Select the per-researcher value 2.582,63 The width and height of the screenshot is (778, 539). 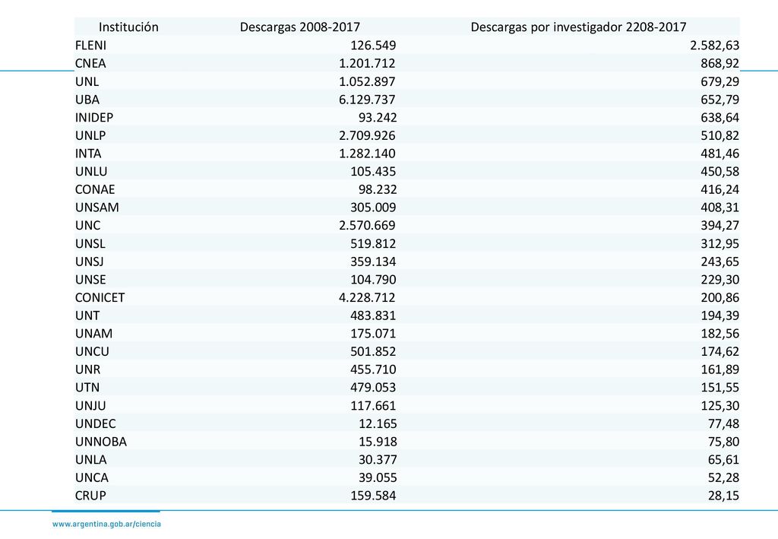714,46
